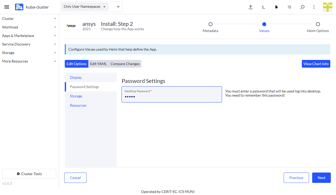Download the Kubeconfig file

276,7
